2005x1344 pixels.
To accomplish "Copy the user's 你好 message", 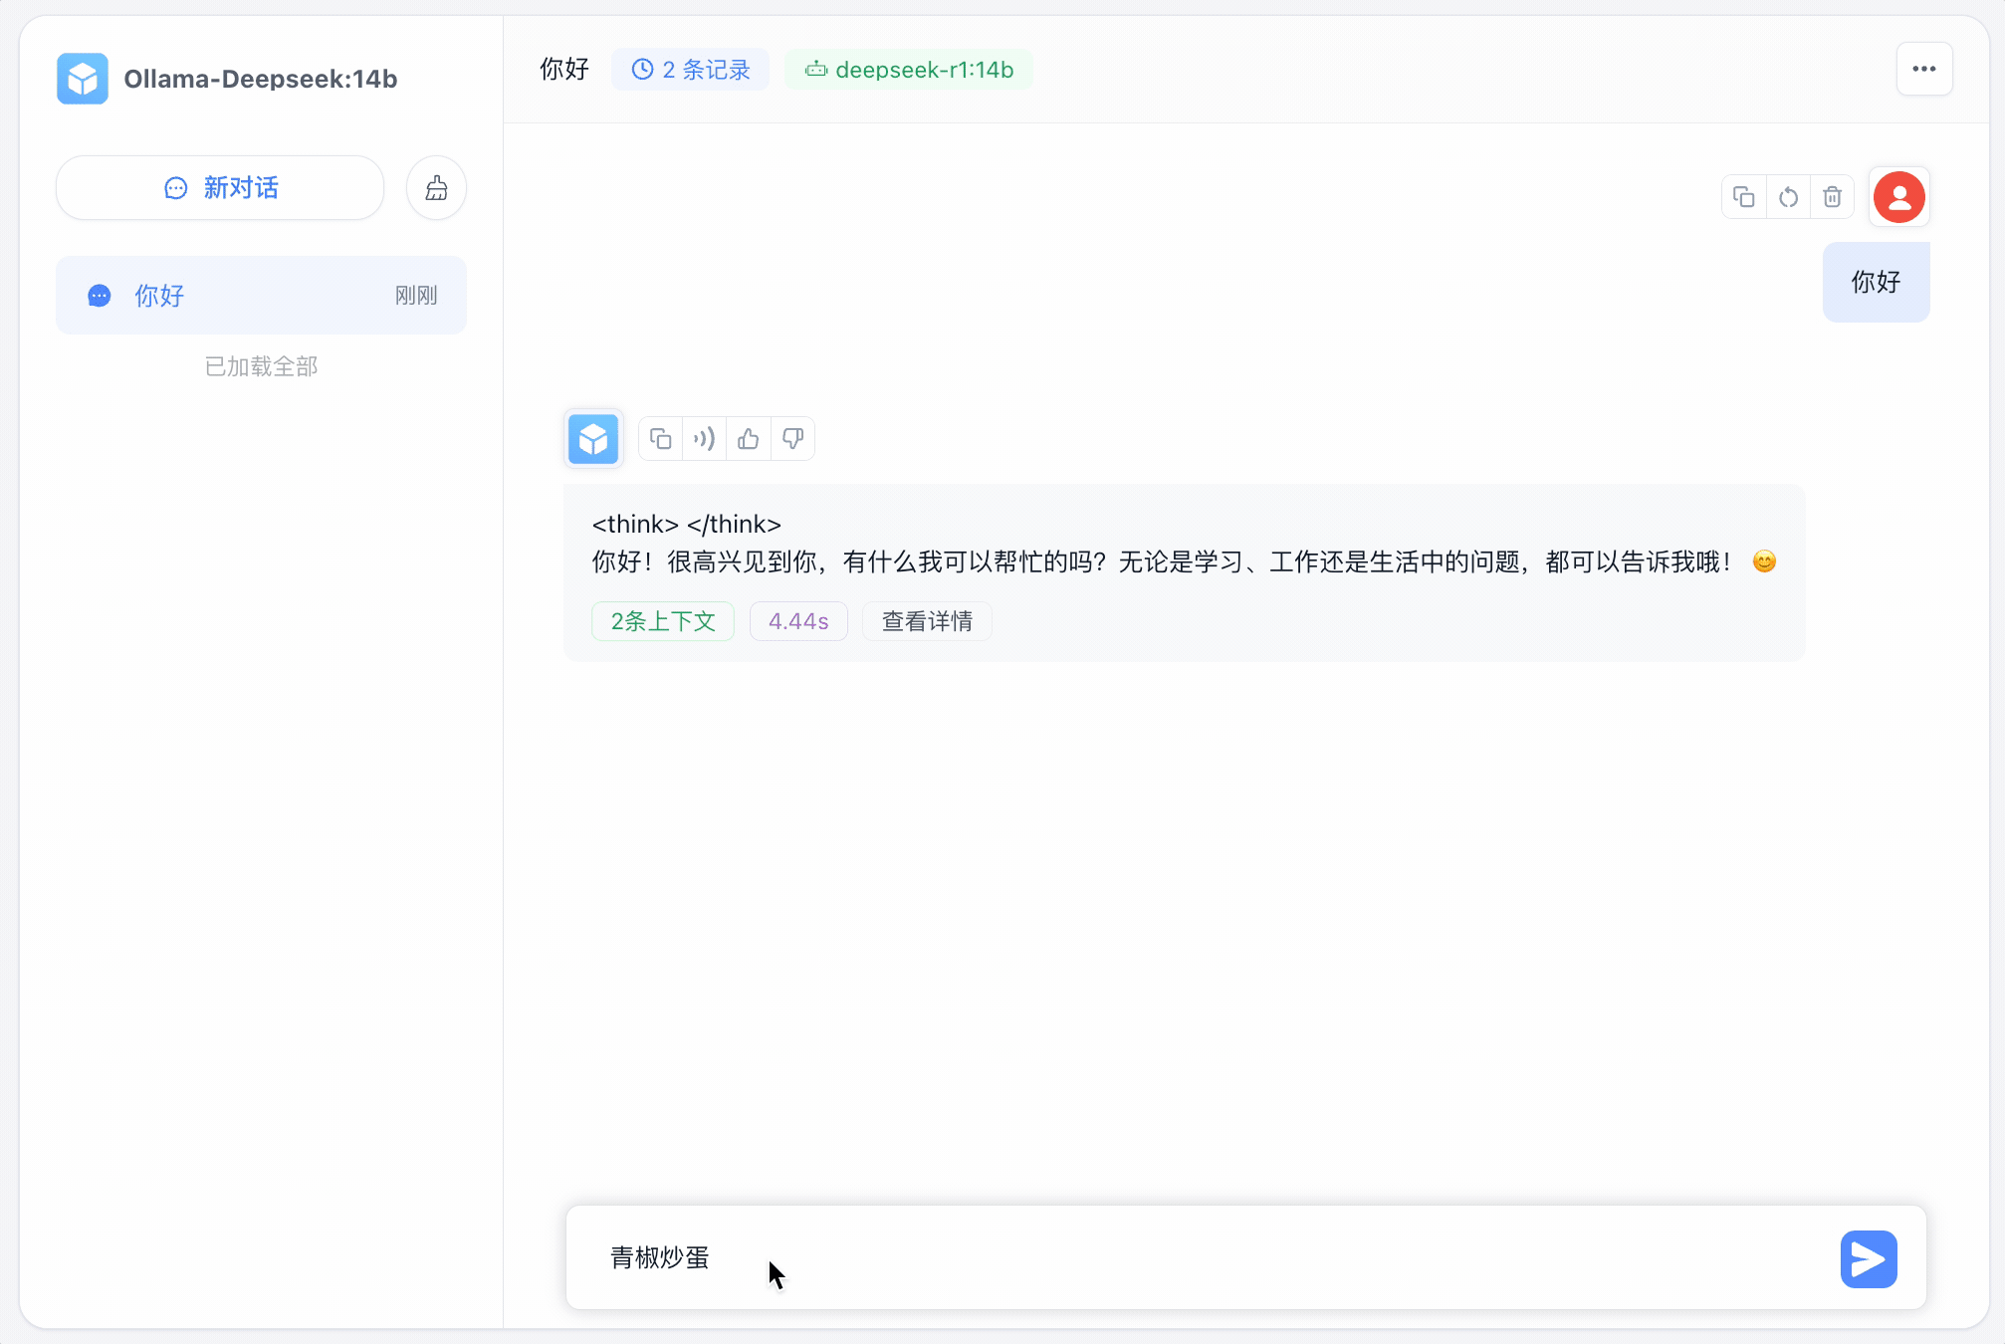I will coord(1743,197).
